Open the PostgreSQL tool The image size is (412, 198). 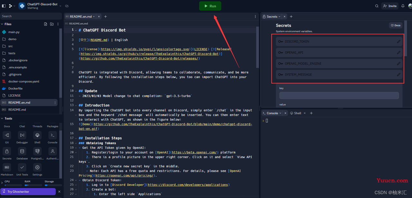coord(37,153)
